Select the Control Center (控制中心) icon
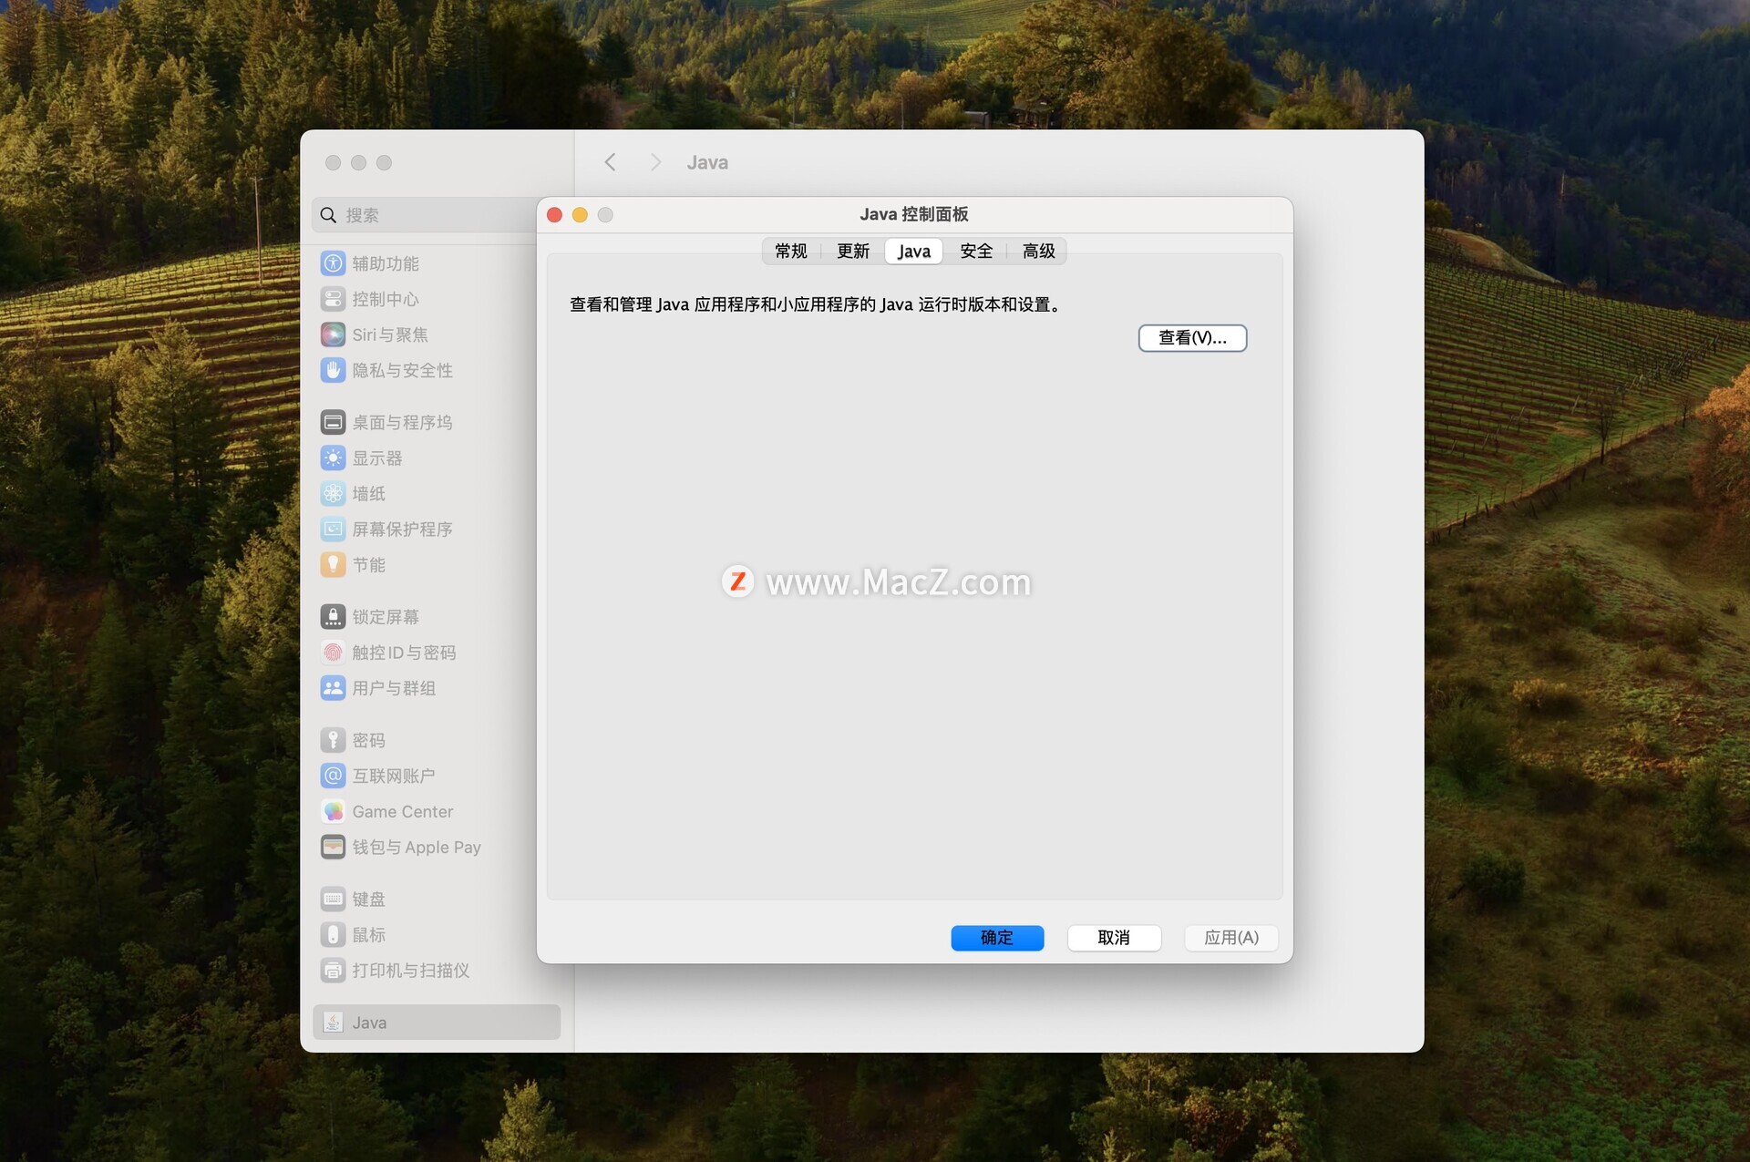 [333, 299]
